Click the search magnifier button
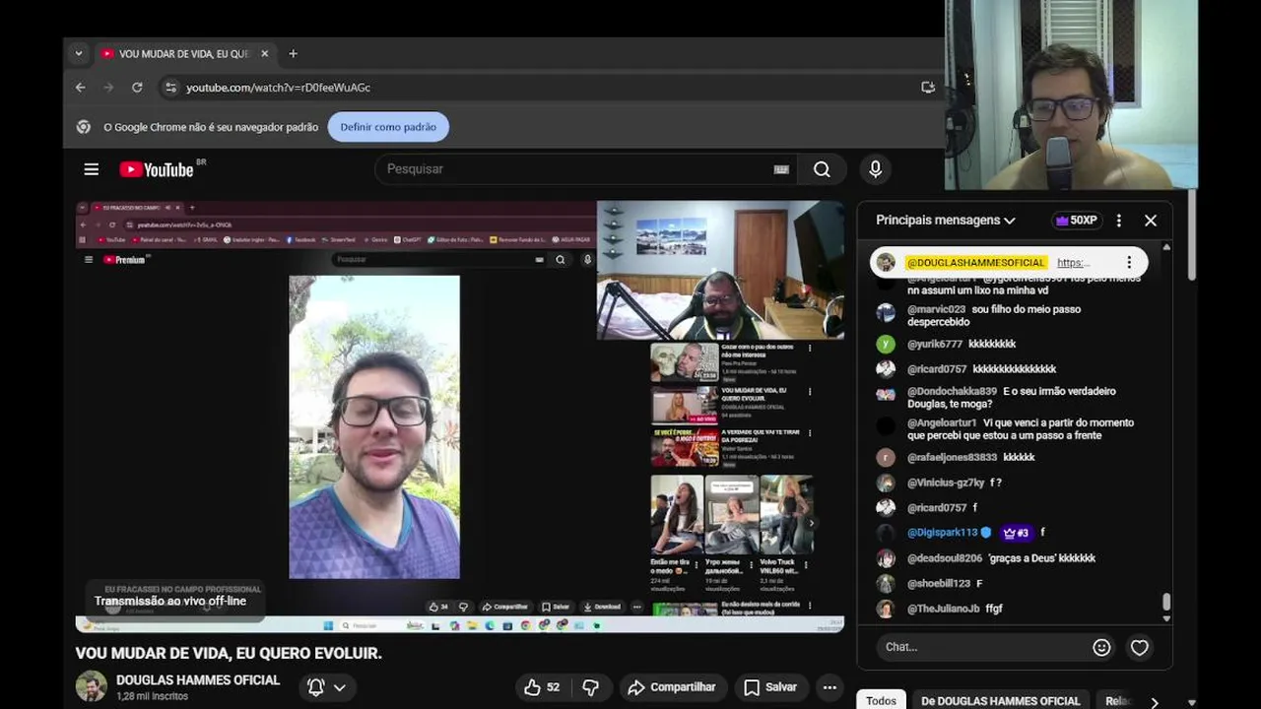This screenshot has width=1261, height=709. pos(822,169)
